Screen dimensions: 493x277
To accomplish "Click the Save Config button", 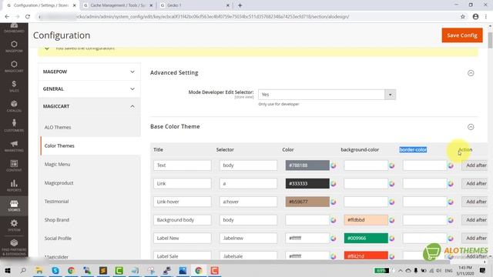I will (462, 35).
